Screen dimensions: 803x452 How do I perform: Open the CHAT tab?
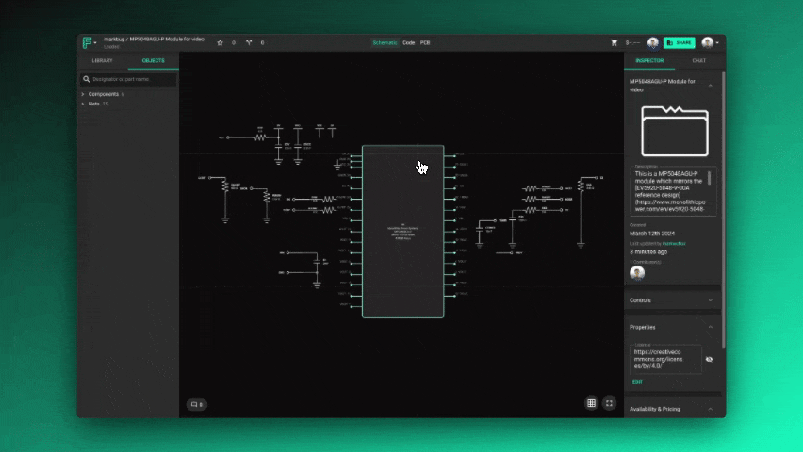click(698, 61)
